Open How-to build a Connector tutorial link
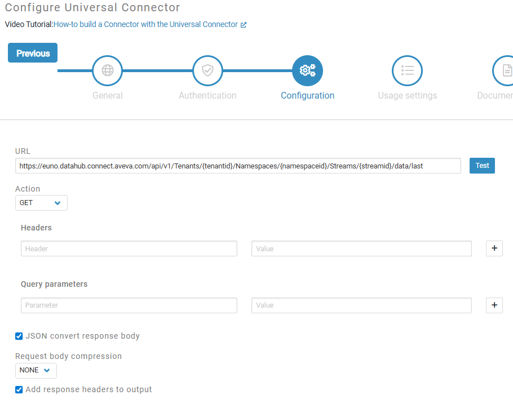Image resolution: width=513 pixels, height=404 pixels. [x=145, y=25]
